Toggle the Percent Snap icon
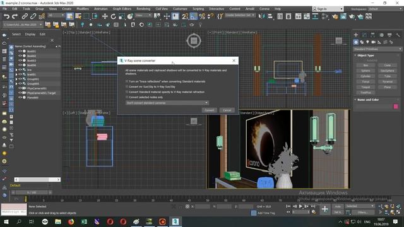Viewport: 404px width, 227px height. tap(202, 16)
